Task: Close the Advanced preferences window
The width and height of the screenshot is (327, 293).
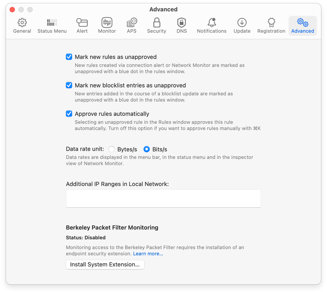Action: pyautogui.click(x=12, y=10)
